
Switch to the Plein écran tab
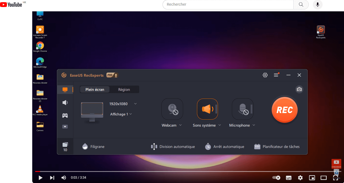click(95, 90)
